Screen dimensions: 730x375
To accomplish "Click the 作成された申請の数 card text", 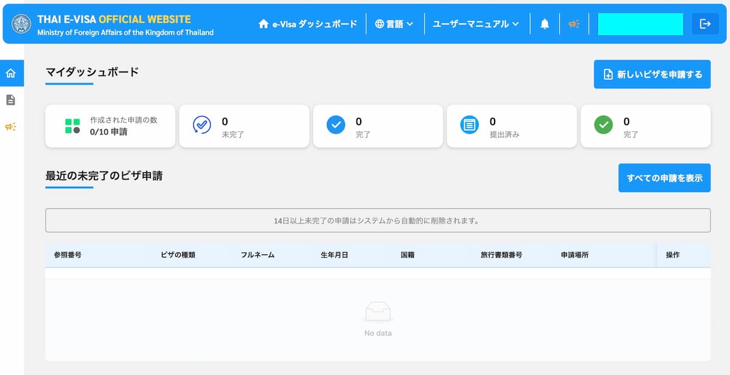I will 123,120.
